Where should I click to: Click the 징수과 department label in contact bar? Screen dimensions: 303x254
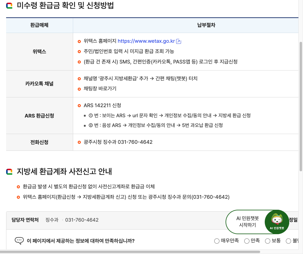52,220
